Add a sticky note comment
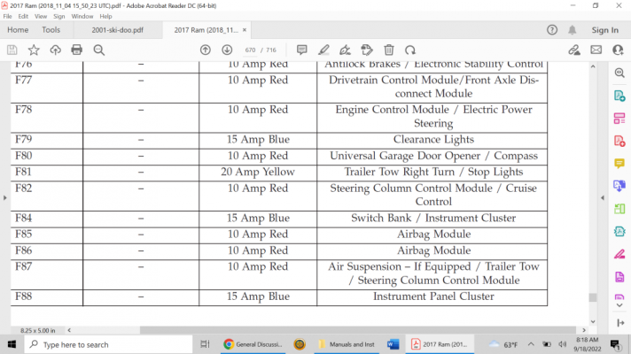Screen dimensions: 631x354 (302, 50)
